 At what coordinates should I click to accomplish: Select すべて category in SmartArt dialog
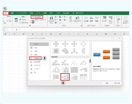[x=39, y=44]
